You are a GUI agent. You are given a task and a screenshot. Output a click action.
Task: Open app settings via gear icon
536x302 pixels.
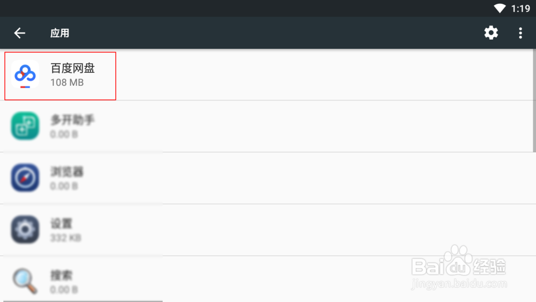click(491, 33)
